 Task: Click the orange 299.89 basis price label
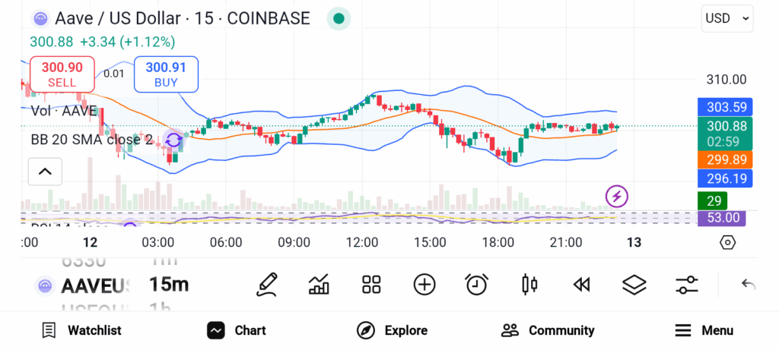coord(725,159)
